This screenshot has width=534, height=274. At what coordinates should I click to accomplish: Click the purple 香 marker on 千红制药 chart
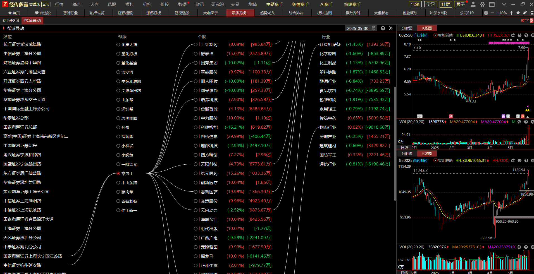pyautogui.click(x=503, y=116)
